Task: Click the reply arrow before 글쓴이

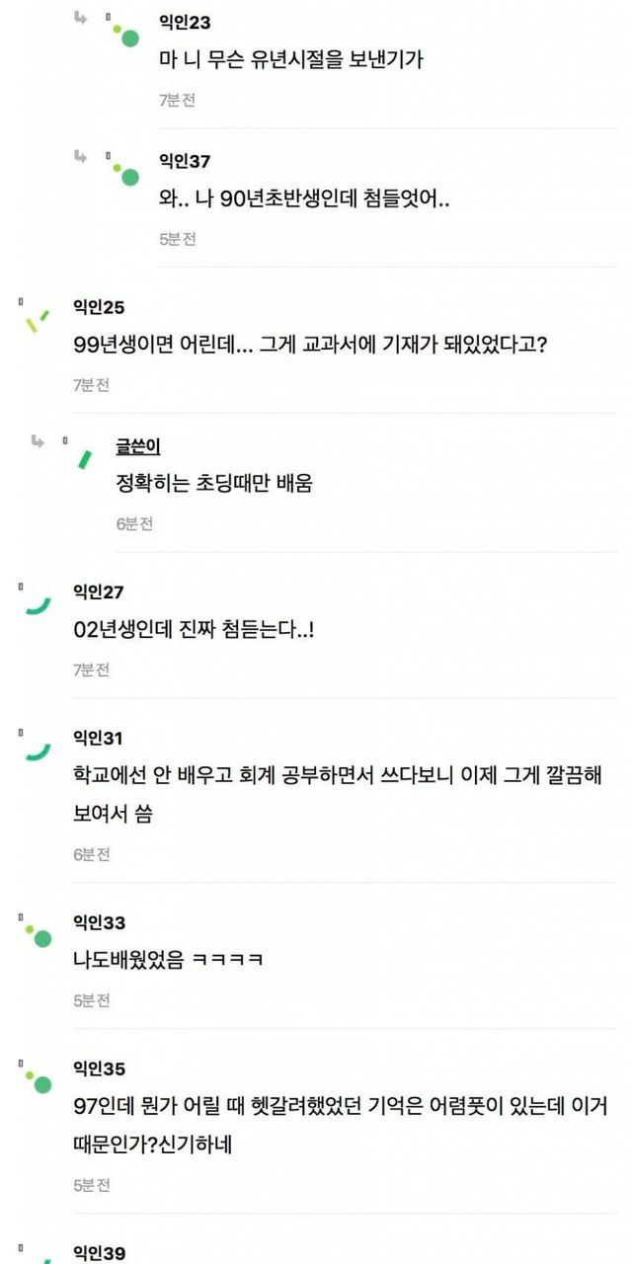Action: 38,441
